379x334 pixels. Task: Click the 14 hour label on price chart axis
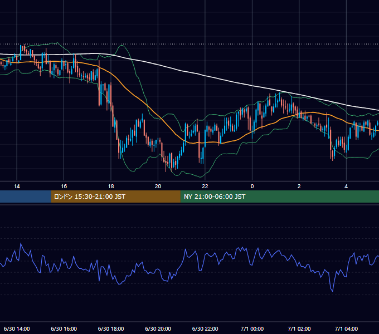(17, 186)
